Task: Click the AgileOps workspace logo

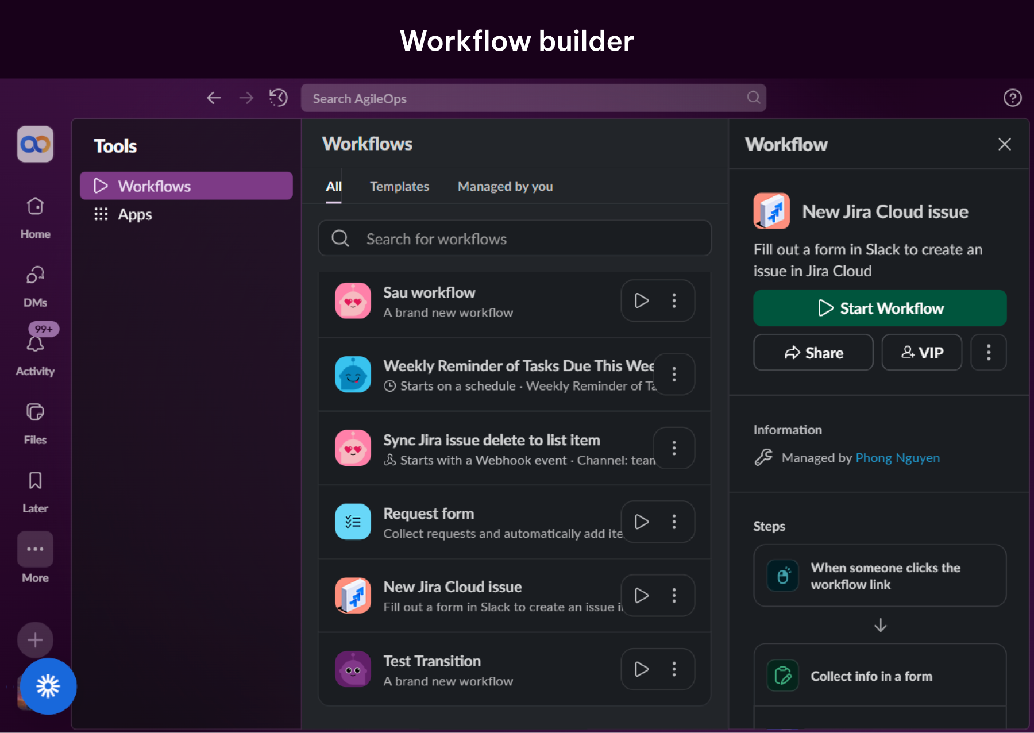Action: [35, 144]
